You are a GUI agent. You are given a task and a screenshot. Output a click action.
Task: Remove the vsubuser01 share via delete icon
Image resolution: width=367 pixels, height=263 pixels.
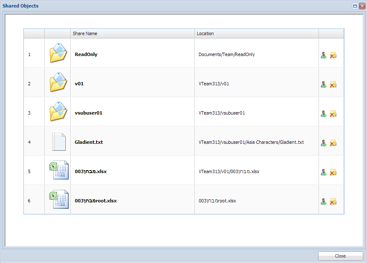333,114
